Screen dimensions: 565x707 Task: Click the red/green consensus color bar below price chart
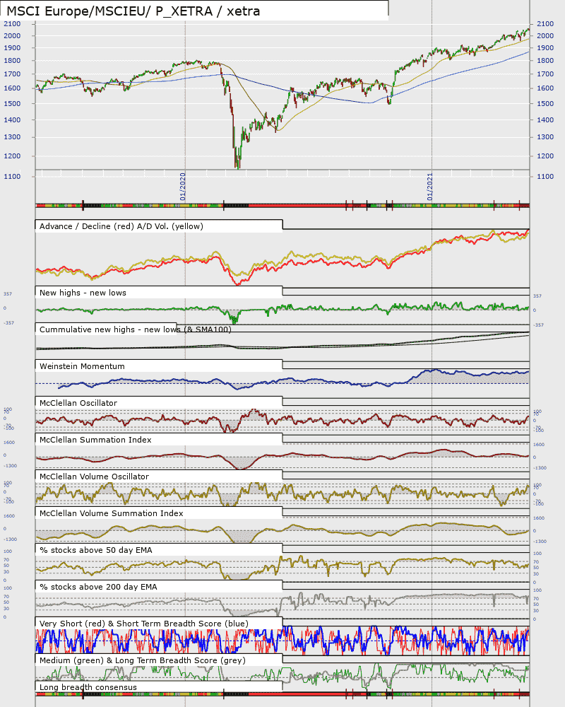[x=282, y=206]
